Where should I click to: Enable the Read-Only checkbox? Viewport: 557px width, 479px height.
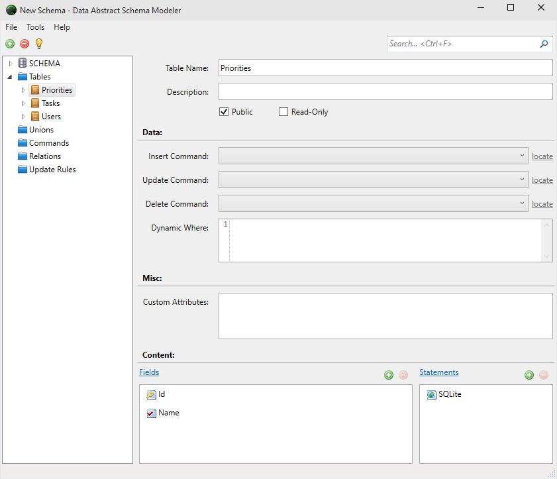coord(283,112)
